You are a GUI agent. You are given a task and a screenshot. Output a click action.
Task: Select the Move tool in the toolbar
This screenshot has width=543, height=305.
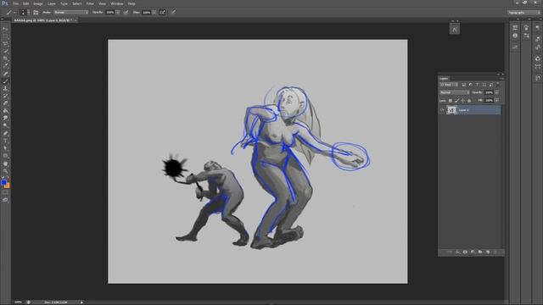tap(5, 29)
